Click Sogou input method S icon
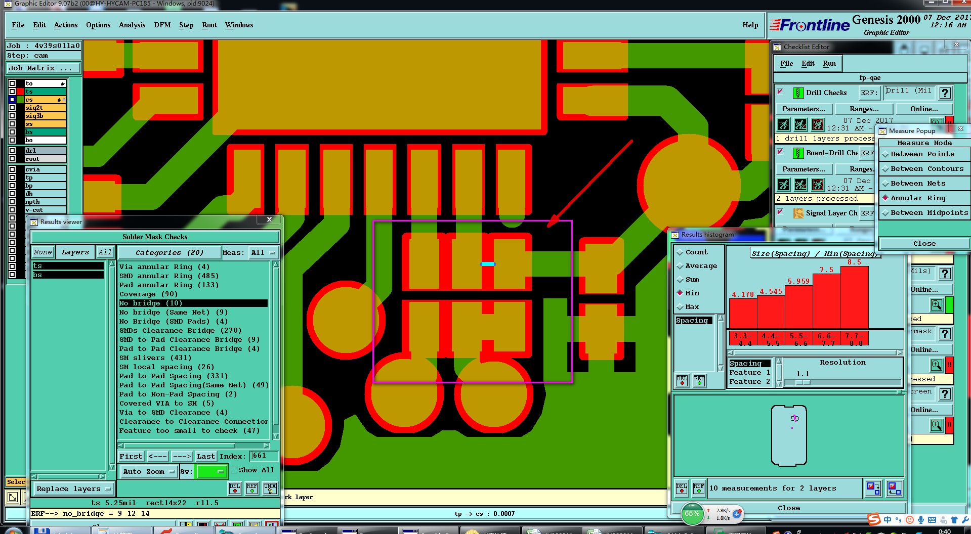 (874, 519)
